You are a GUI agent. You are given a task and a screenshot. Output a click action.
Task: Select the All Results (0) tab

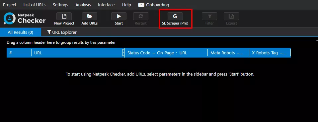coord(21,32)
